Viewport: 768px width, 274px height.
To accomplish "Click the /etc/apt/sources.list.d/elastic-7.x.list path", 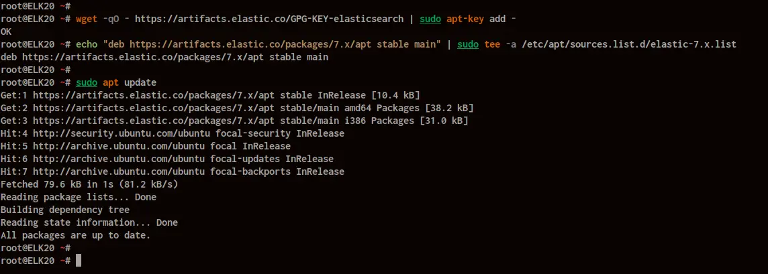I will tap(629, 44).
